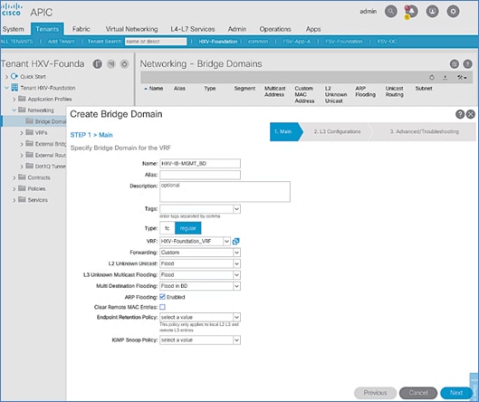Go to the L3 Configurations step
Viewport: 479px width, 402px height.
(337, 131)
